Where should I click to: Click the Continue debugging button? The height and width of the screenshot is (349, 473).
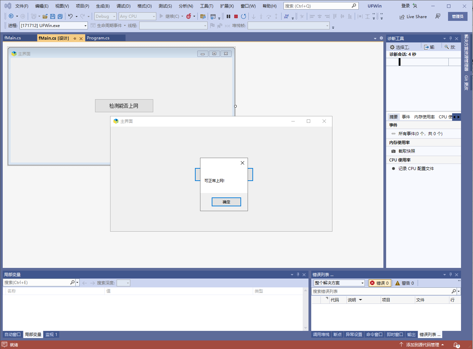pyautogui.click(x=169, y=16)
